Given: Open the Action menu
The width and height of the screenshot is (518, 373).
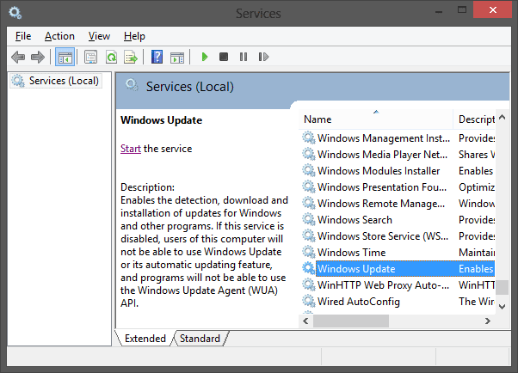Looking at the screenshot, I should coord(59,36).
